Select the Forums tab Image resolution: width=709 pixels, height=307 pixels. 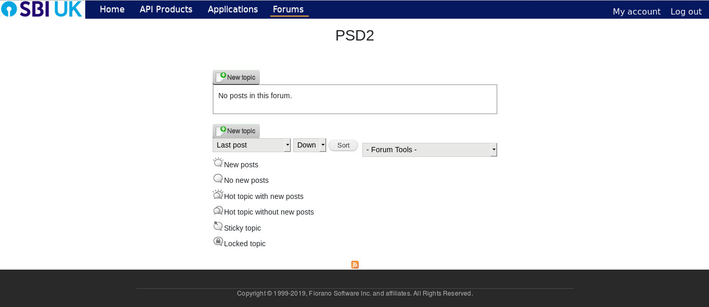click(x=288, y=9)
